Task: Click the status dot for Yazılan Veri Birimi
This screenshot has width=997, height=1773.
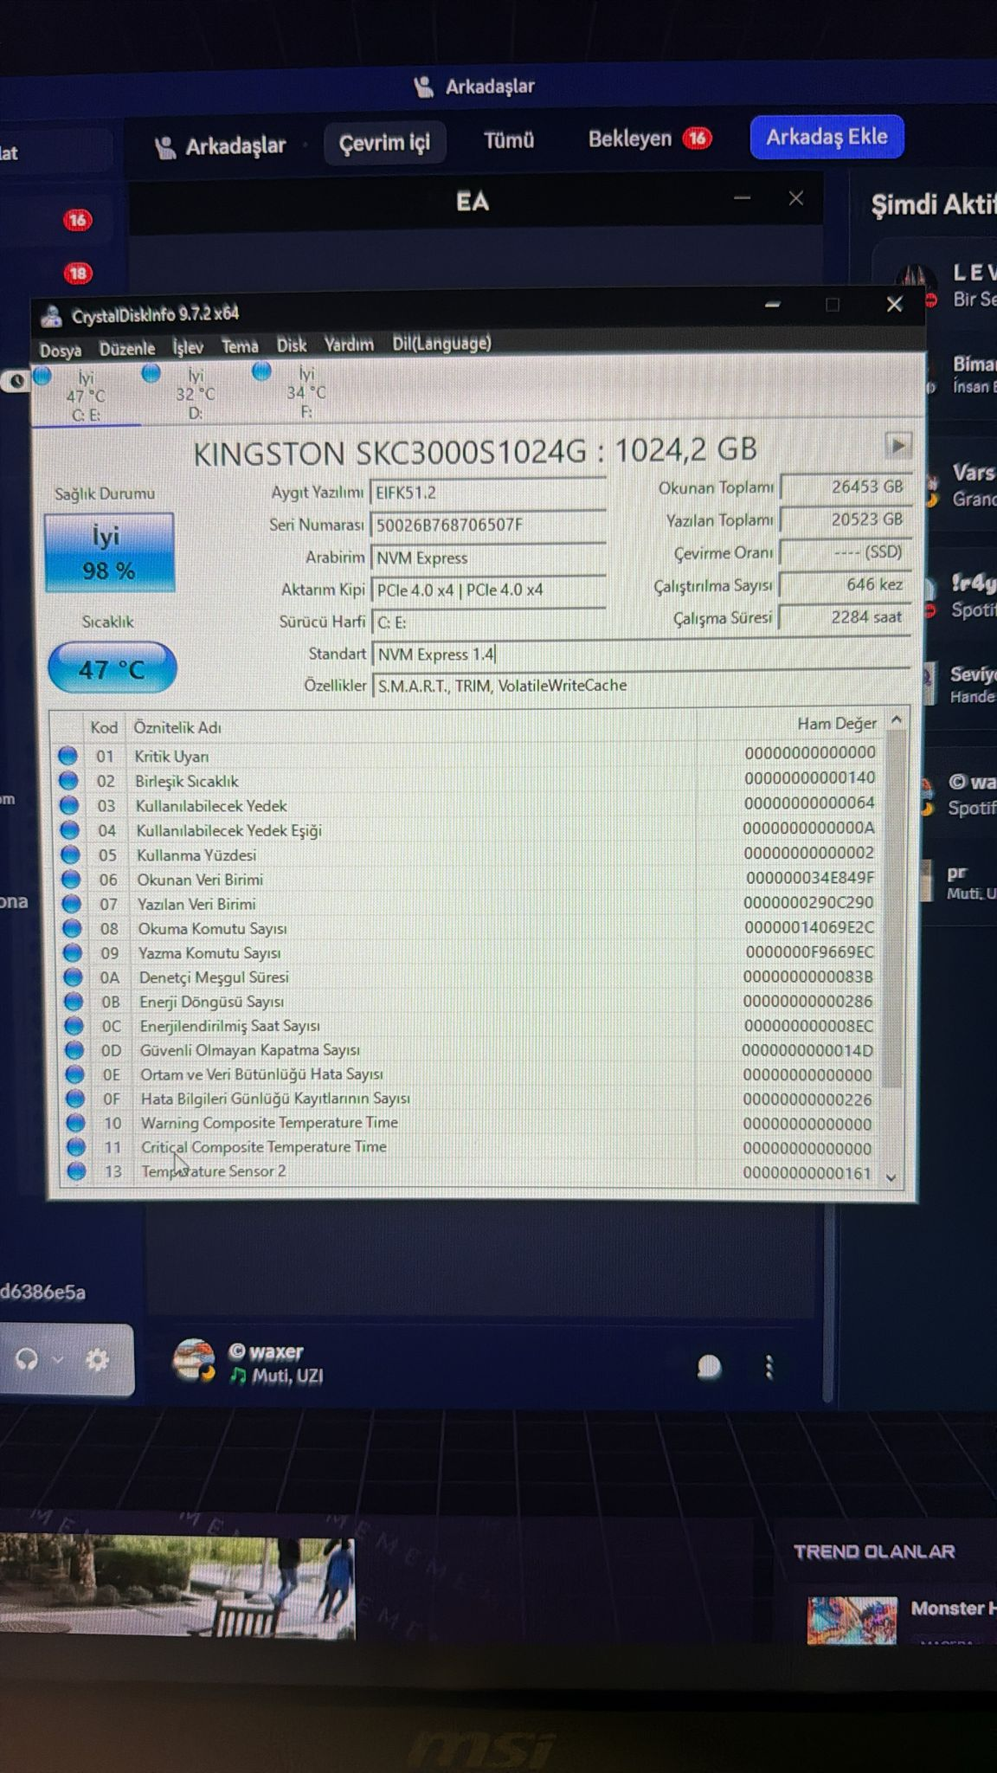Action: point(72,904)
